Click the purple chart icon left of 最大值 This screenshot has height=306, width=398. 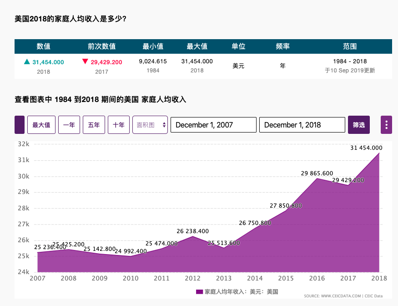tap(19, 124)
